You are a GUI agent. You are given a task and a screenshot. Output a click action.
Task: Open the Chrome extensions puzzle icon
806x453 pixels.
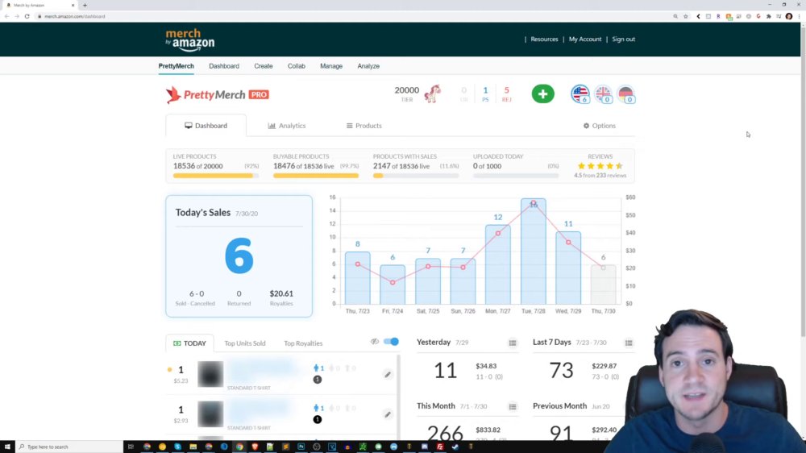(768, 16)
